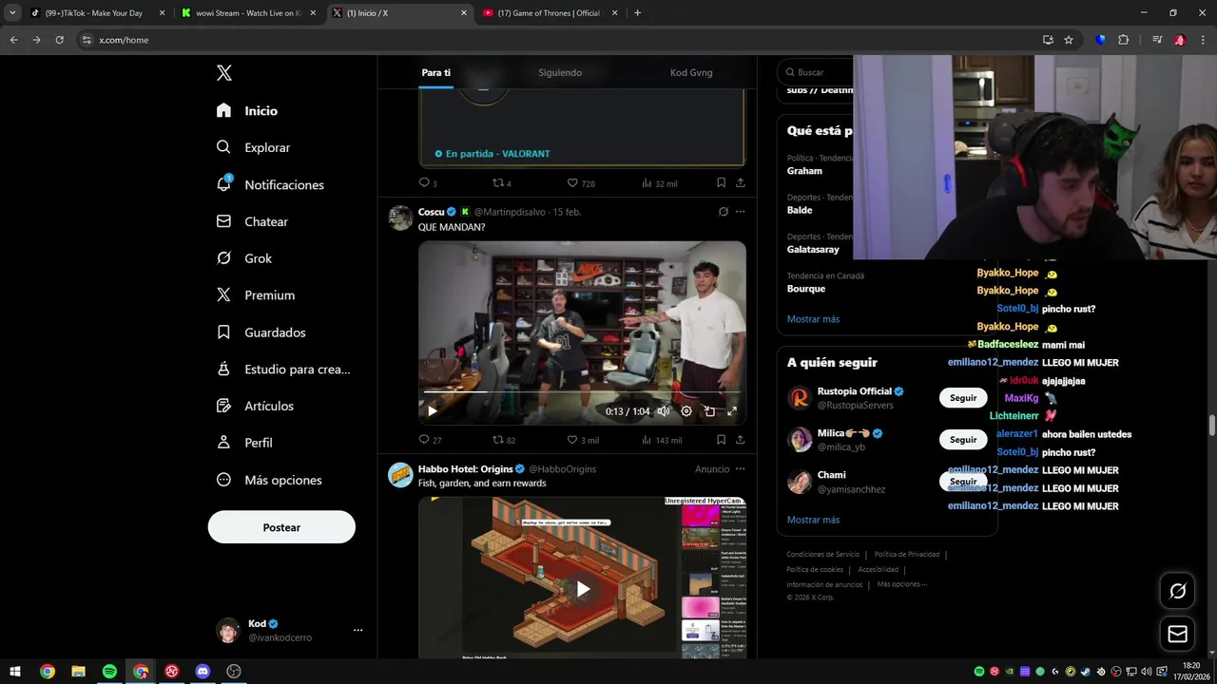Open browser tab search dropdown
1217x684 pixels.
pyautogui.click(x=12, y=13)
